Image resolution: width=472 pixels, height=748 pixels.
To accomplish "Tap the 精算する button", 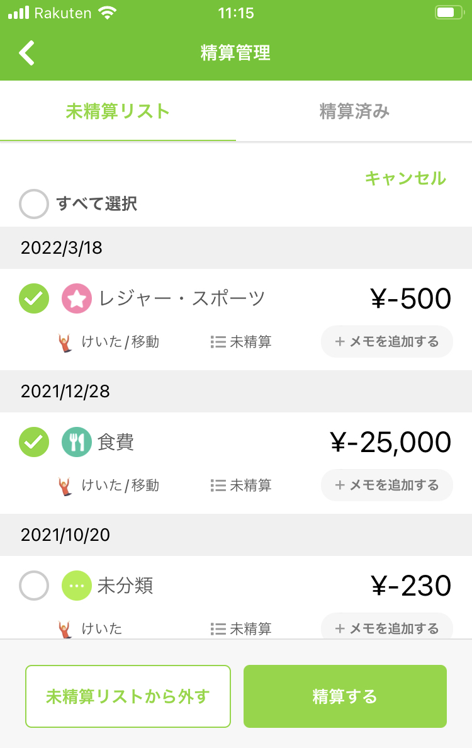I will (345, 696).
